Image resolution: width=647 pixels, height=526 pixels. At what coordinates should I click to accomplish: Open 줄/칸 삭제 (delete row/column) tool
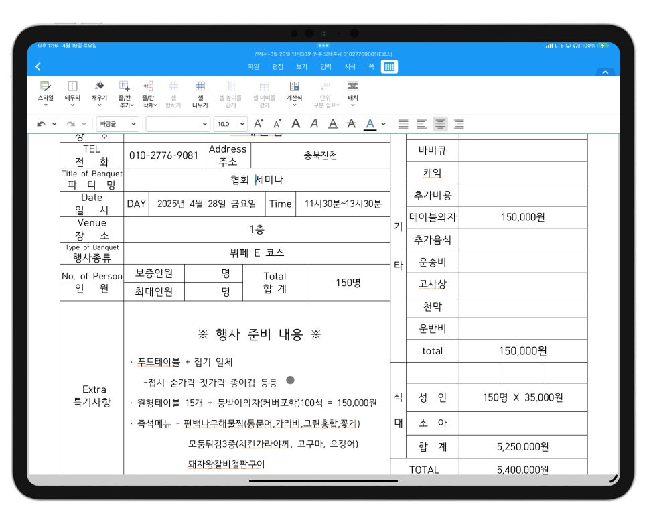click(149, 94)
